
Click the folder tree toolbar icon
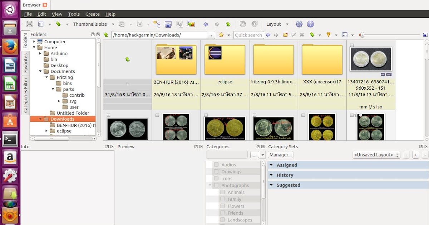[x=157, y=24]
